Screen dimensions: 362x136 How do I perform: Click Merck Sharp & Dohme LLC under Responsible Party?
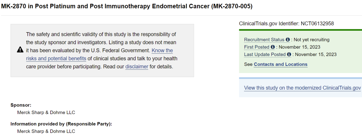pyautogui.click(x=46, y=131)
